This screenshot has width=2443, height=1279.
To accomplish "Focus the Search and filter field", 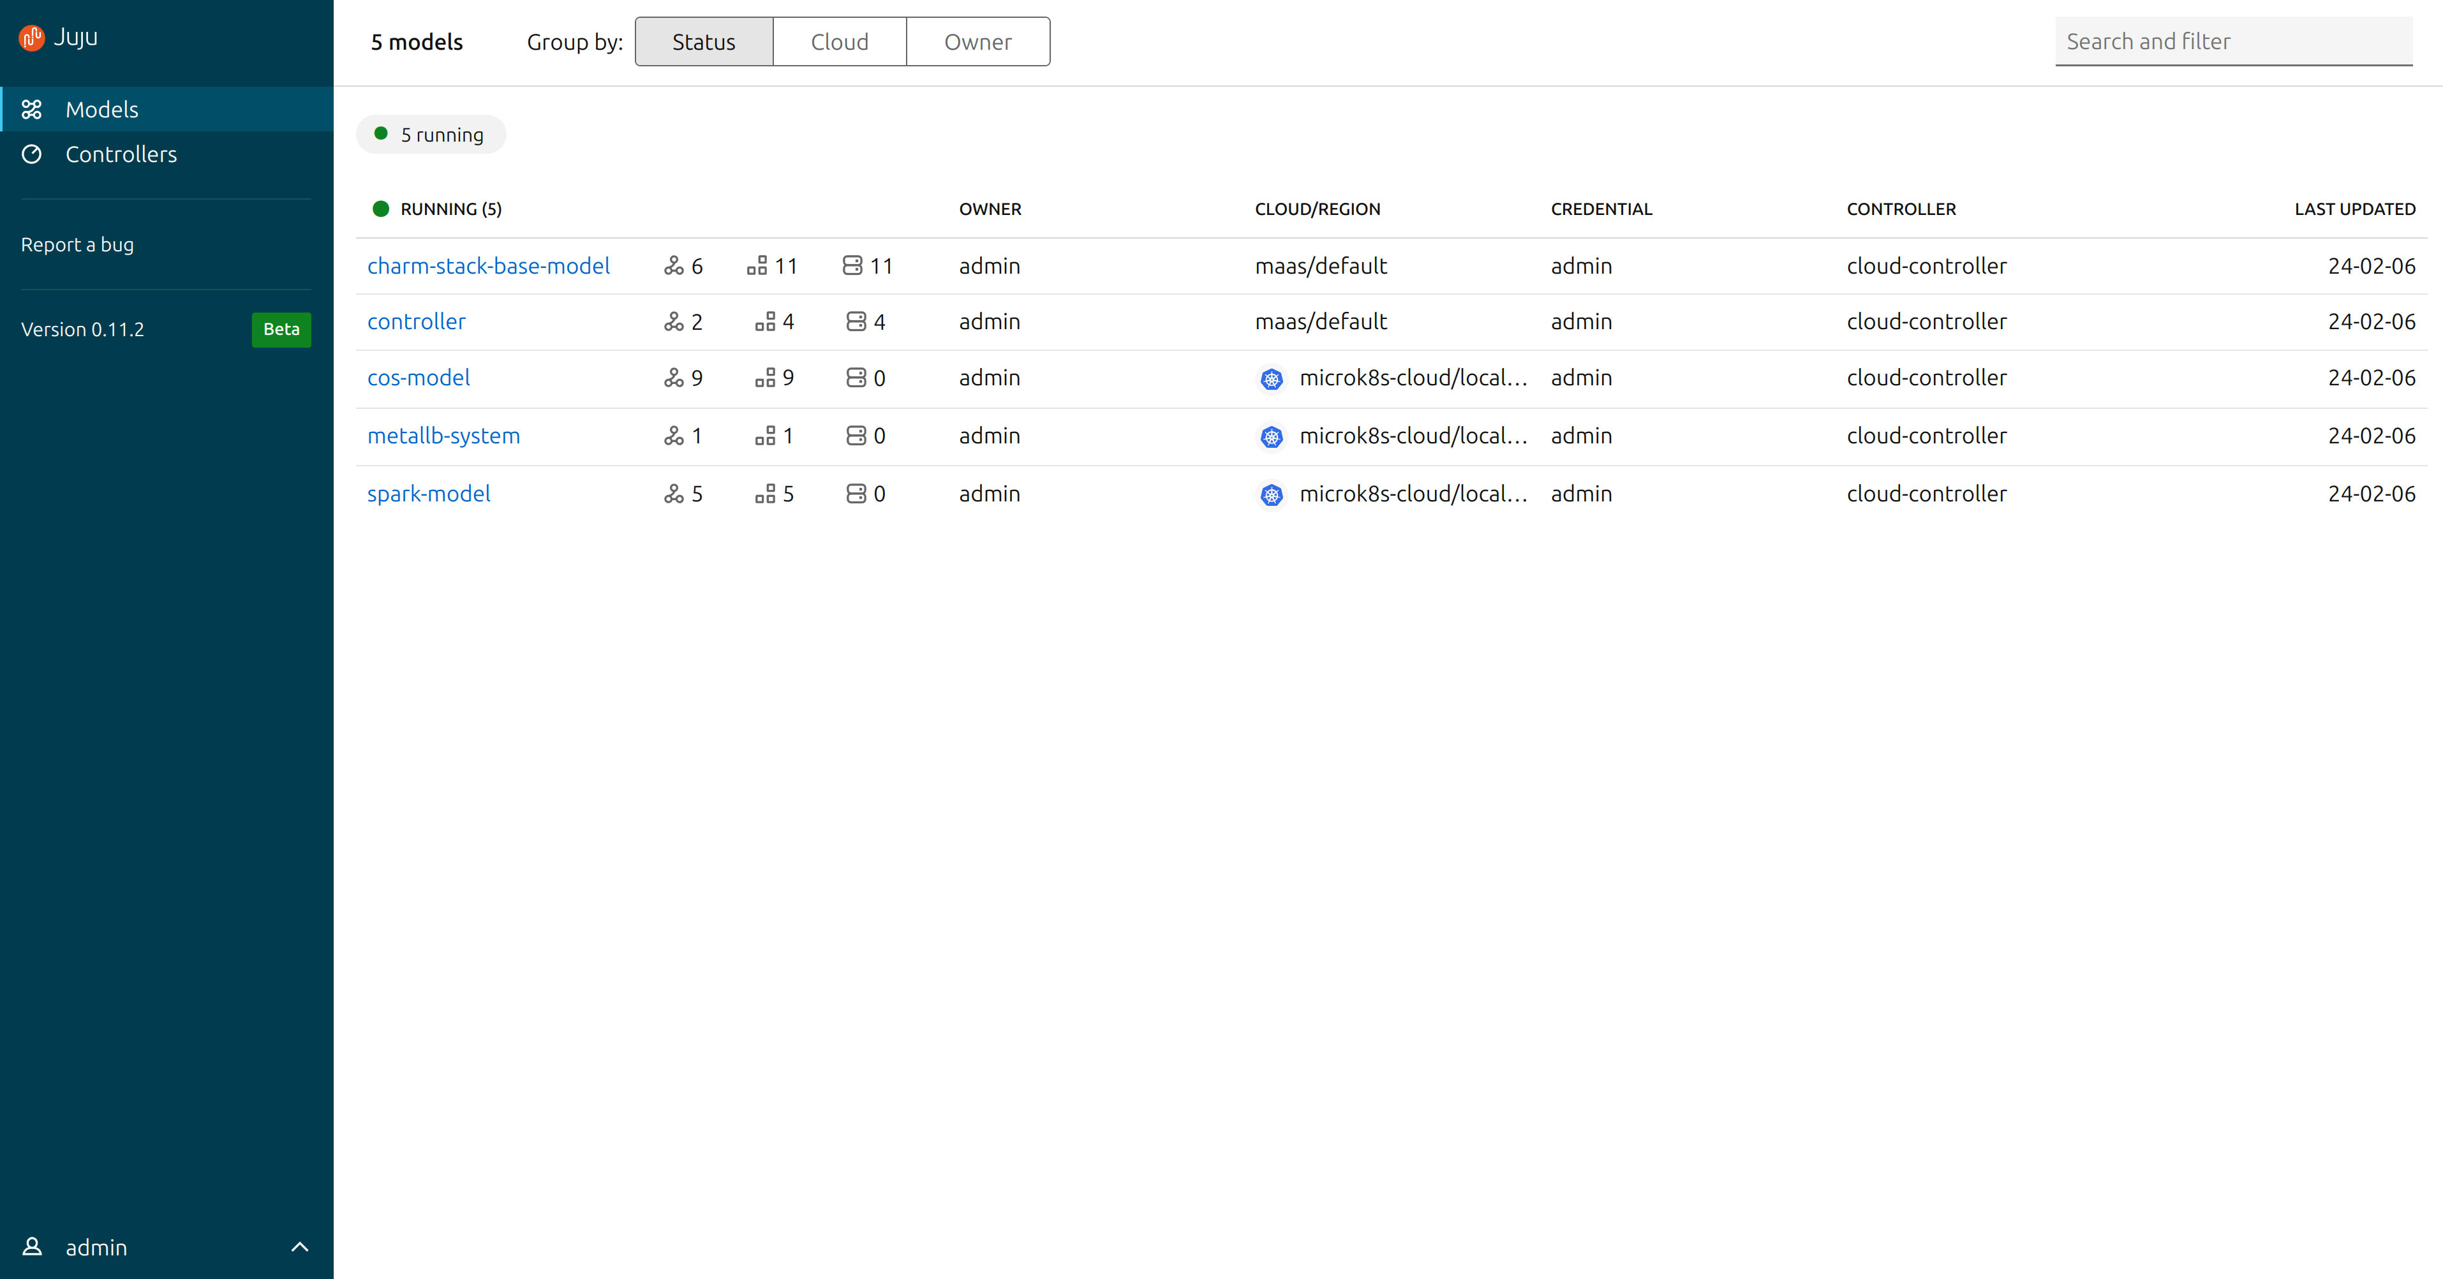I will tap(2234, 41).
